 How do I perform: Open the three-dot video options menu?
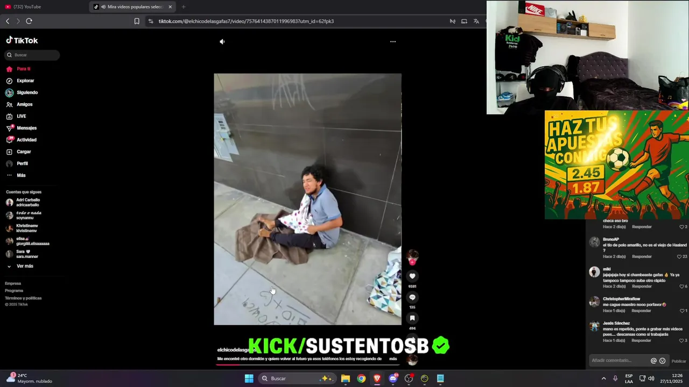pyautogui.click(x=393, y=41)
